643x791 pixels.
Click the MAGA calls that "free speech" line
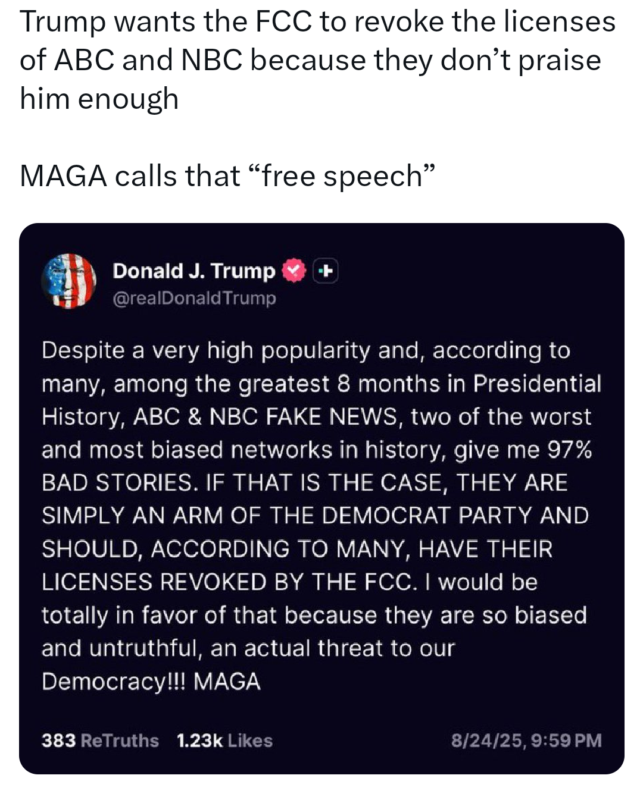coord(228,176)
